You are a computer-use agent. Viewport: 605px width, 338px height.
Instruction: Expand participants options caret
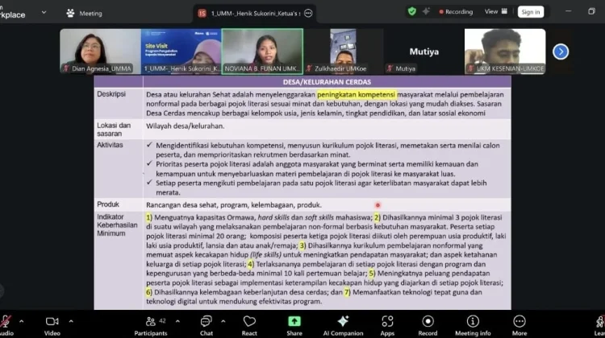click(177, 321)
